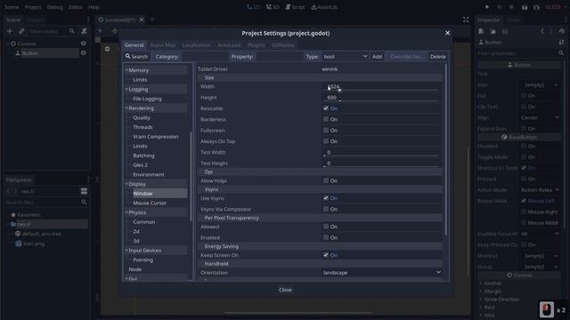
Task: Open Scene menu in menu bar
Action: (x=12, y=7)
